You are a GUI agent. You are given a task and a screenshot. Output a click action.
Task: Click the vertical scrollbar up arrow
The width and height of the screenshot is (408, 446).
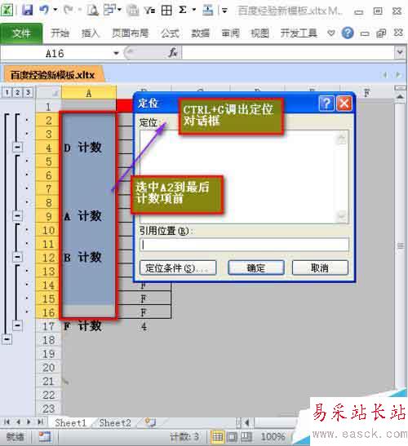pos(400,97)
